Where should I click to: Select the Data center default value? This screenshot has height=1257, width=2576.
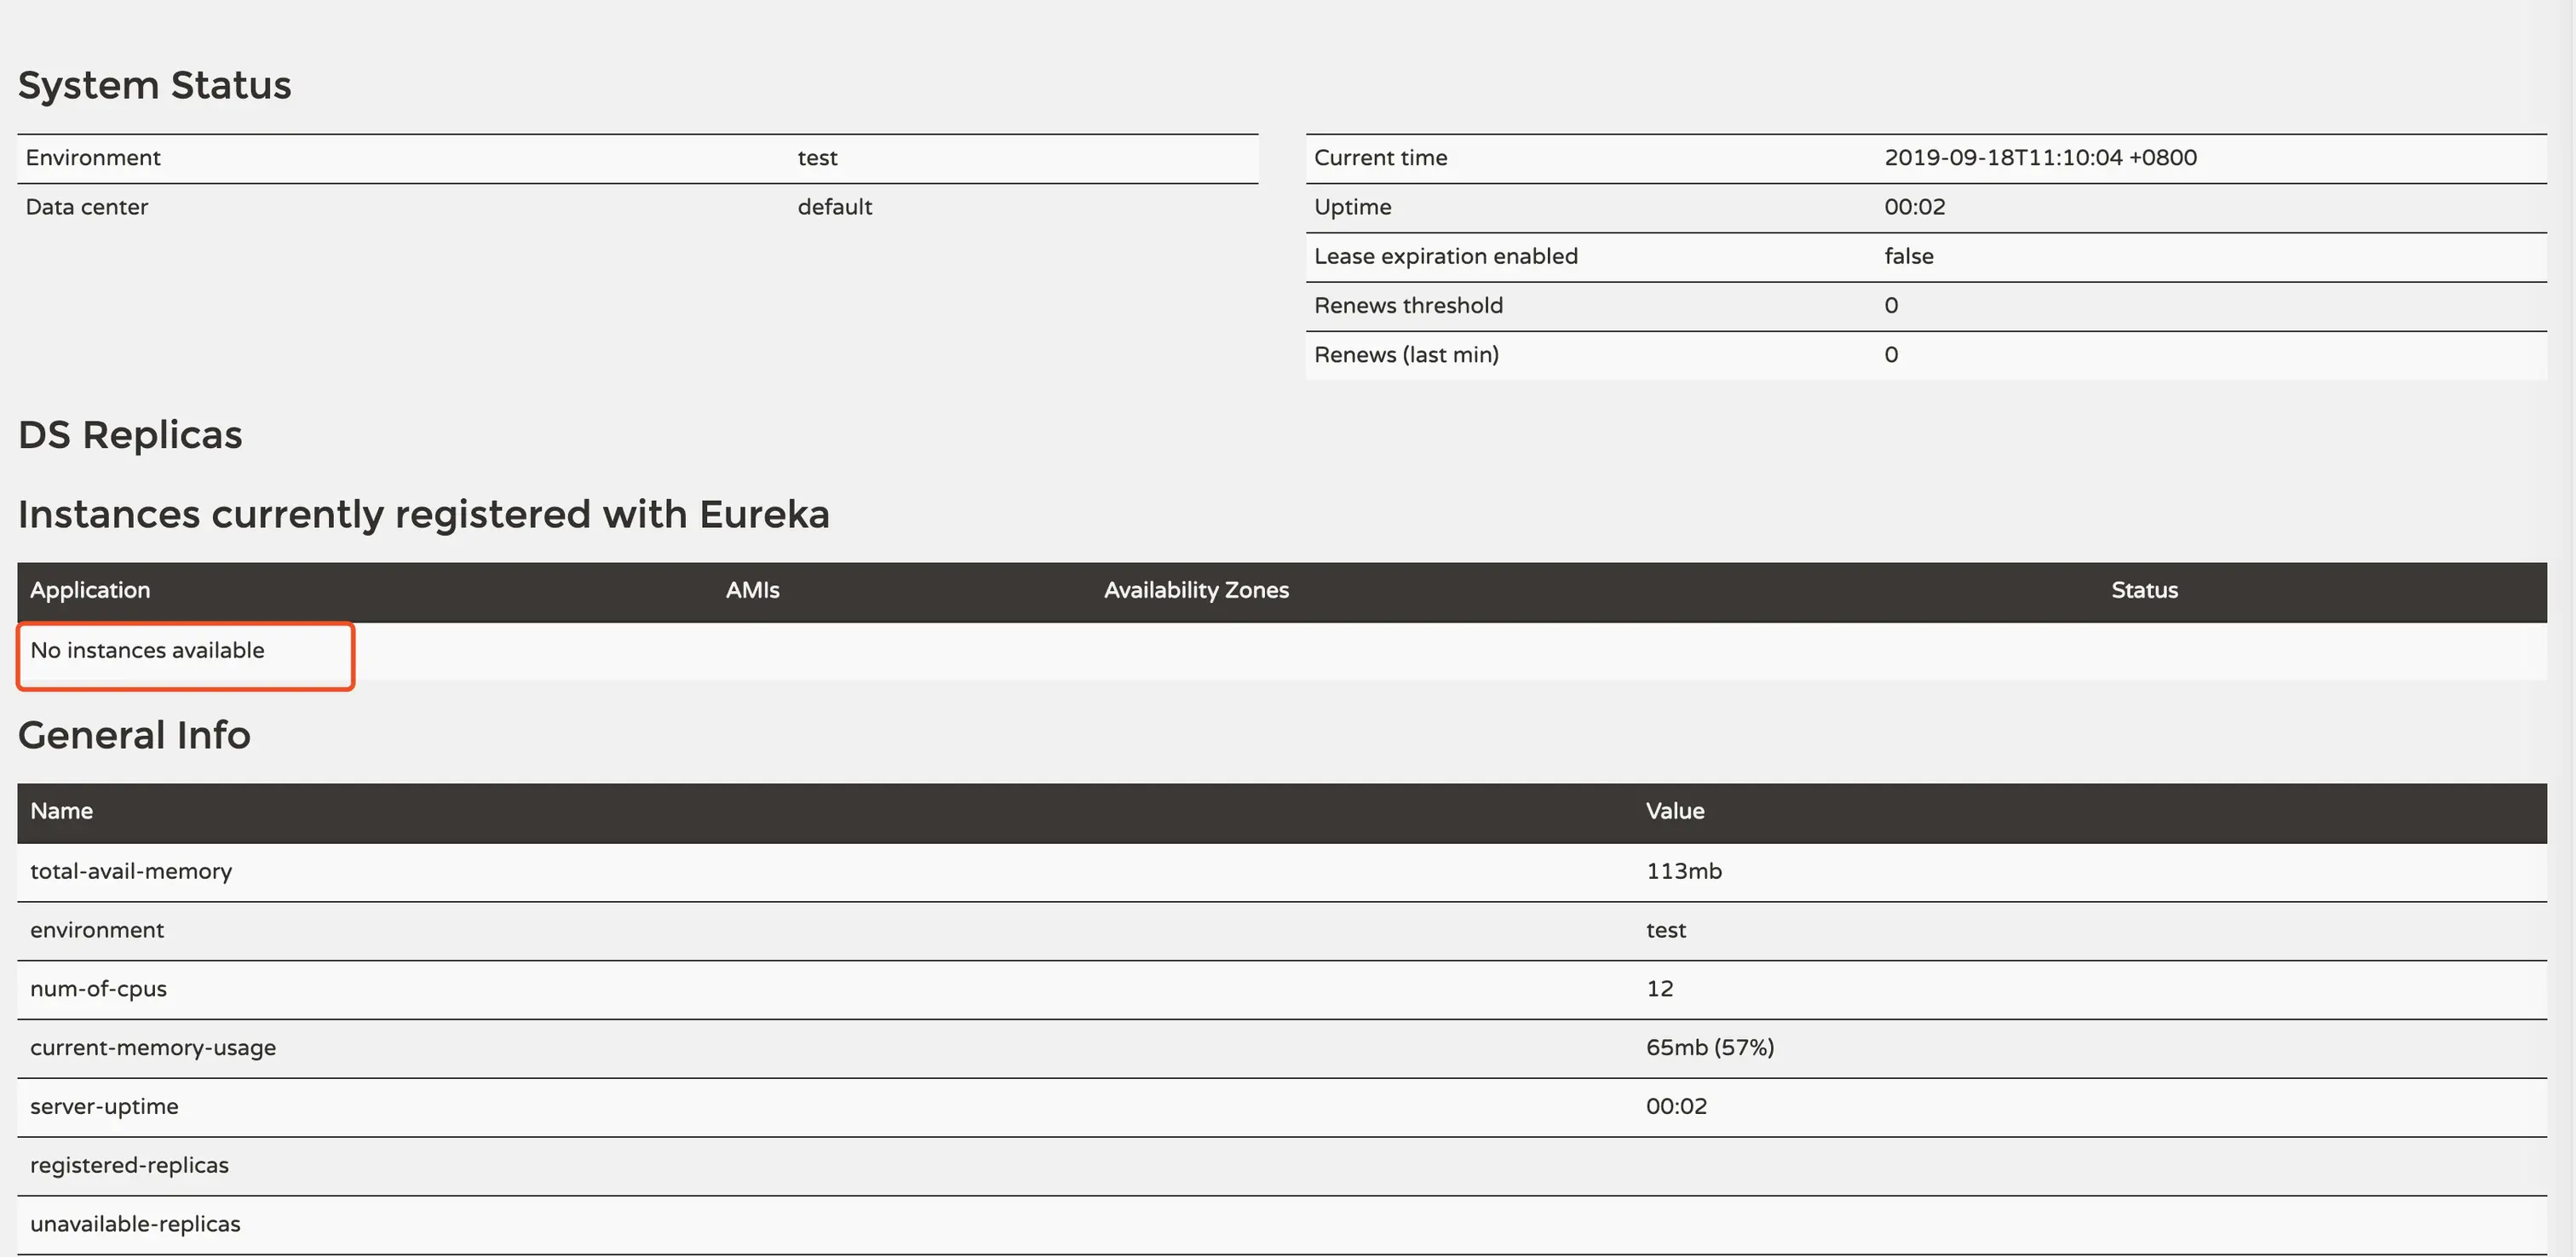pyautogui.click(x=834, y=207)
